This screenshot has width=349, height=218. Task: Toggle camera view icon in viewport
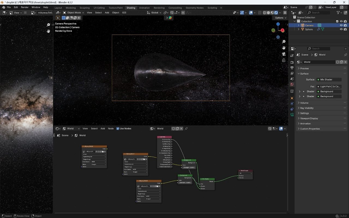(x=284, y=54)
